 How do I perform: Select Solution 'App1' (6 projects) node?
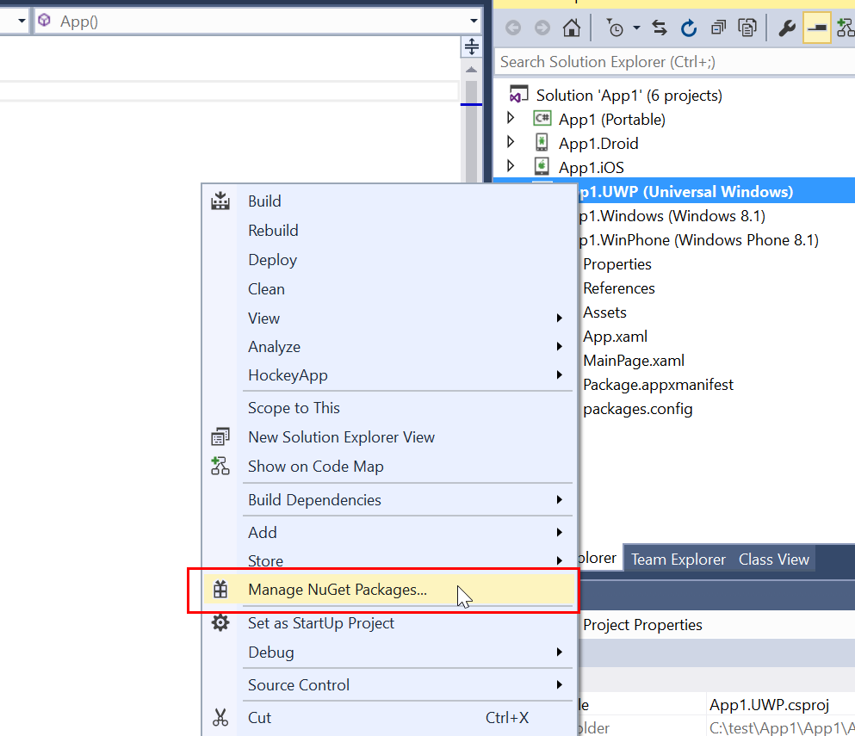point(629,96)
